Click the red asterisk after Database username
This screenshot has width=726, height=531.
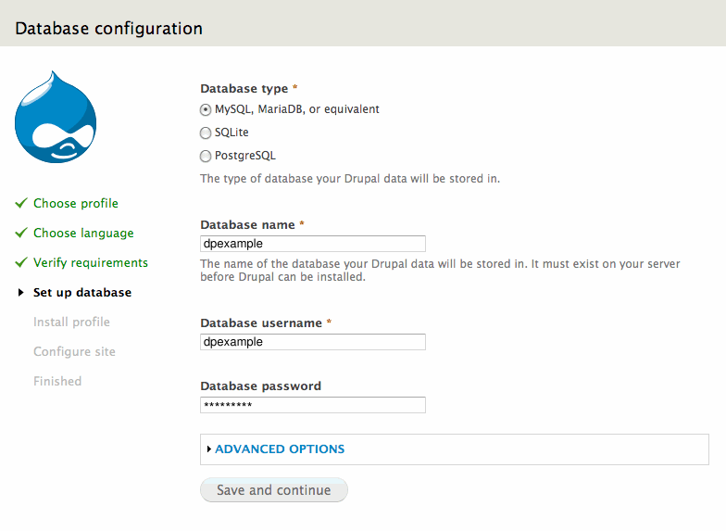(329, 323)
